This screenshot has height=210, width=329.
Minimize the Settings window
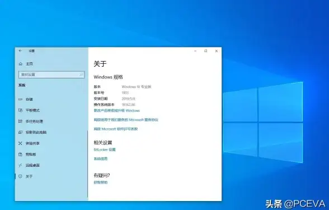tap(195, 51)
